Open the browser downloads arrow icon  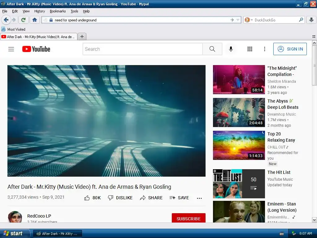(x=311, y=20)
